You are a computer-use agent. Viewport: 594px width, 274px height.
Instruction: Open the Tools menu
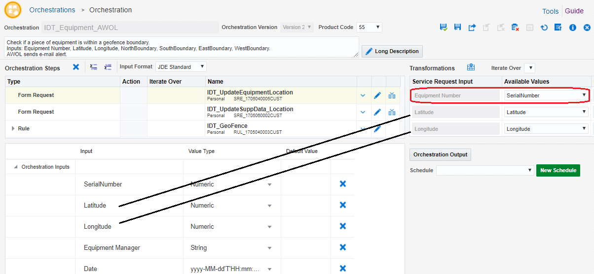point(551,11)
